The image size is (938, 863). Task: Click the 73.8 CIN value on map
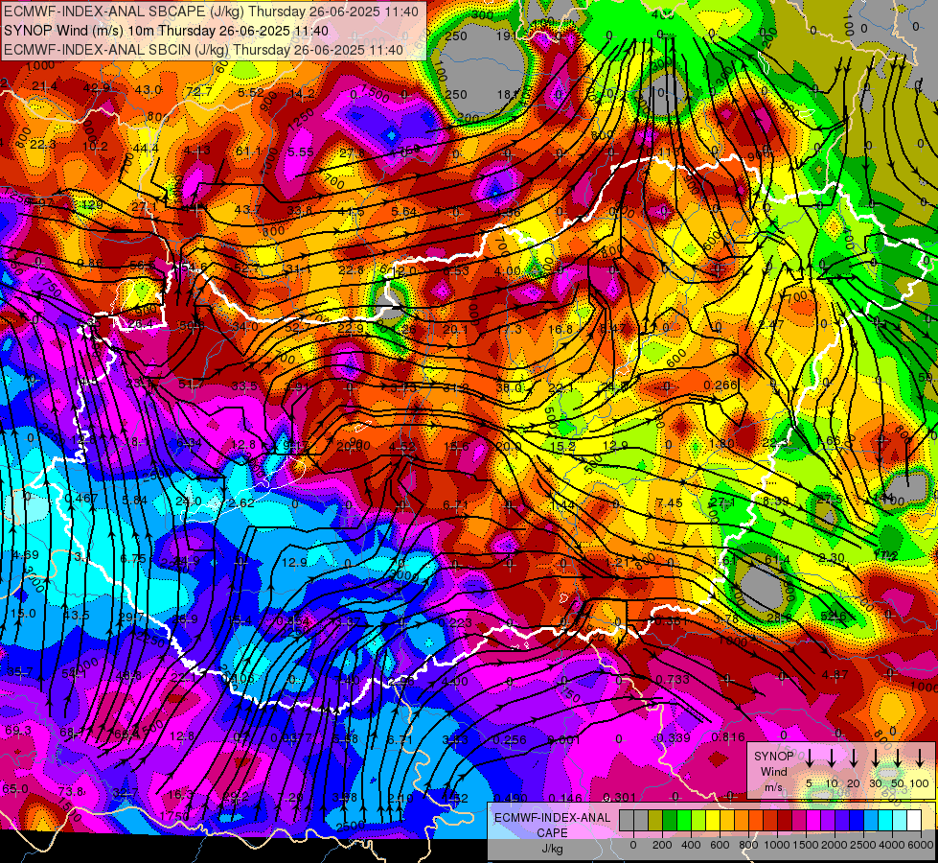pyautogui.click(x=71, y=792)
